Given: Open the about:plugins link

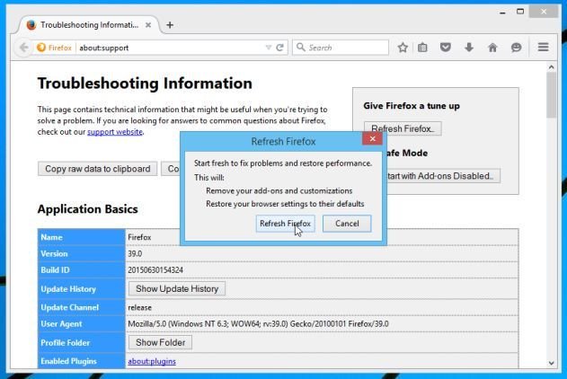Looking at the screenshot, I should 151,361.
